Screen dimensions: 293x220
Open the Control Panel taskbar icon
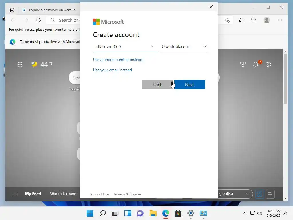click(203, 213)
